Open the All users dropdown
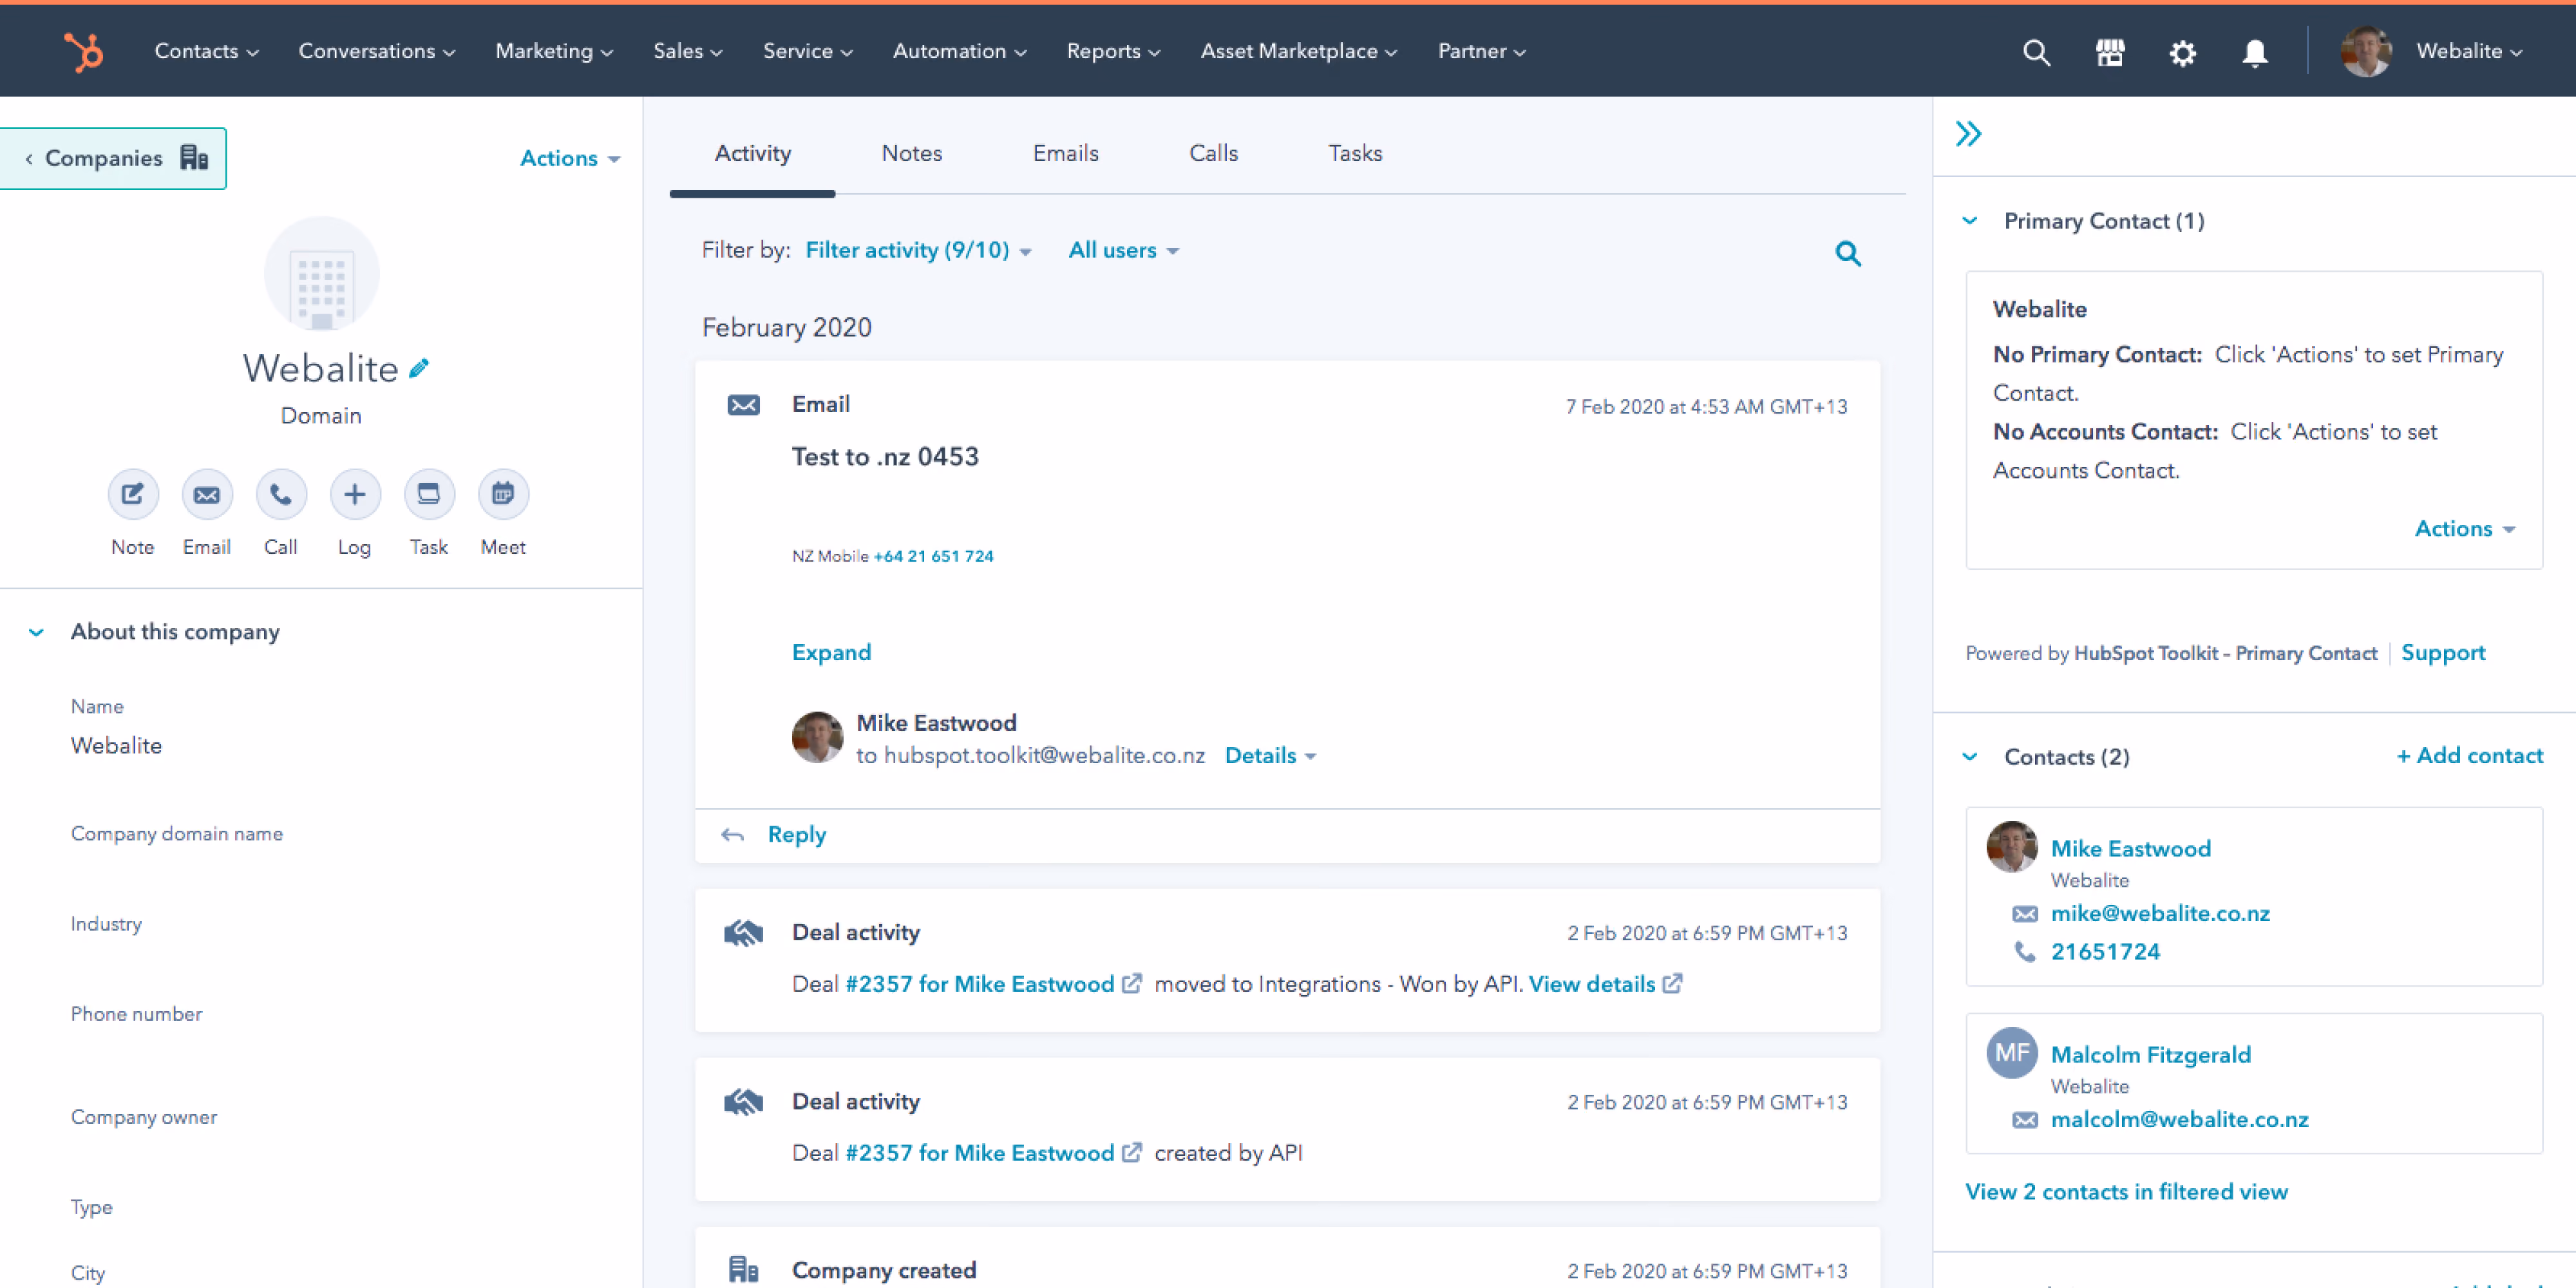 pos(1123,250)
